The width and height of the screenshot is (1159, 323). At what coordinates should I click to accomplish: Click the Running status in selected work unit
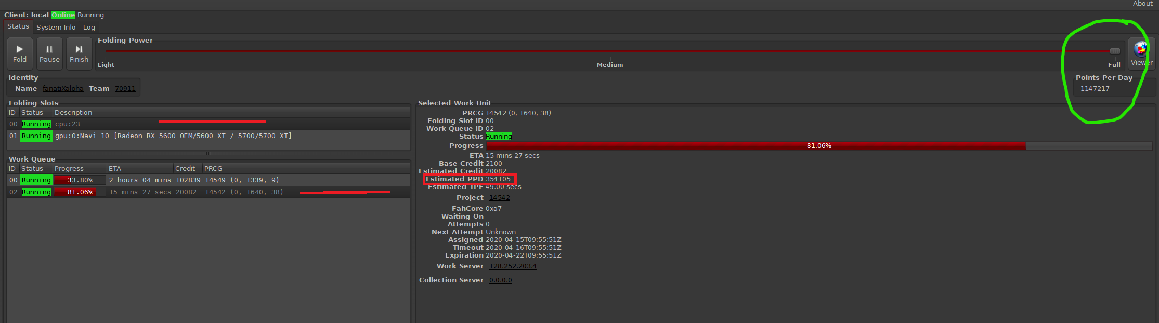tap(499, 137)
